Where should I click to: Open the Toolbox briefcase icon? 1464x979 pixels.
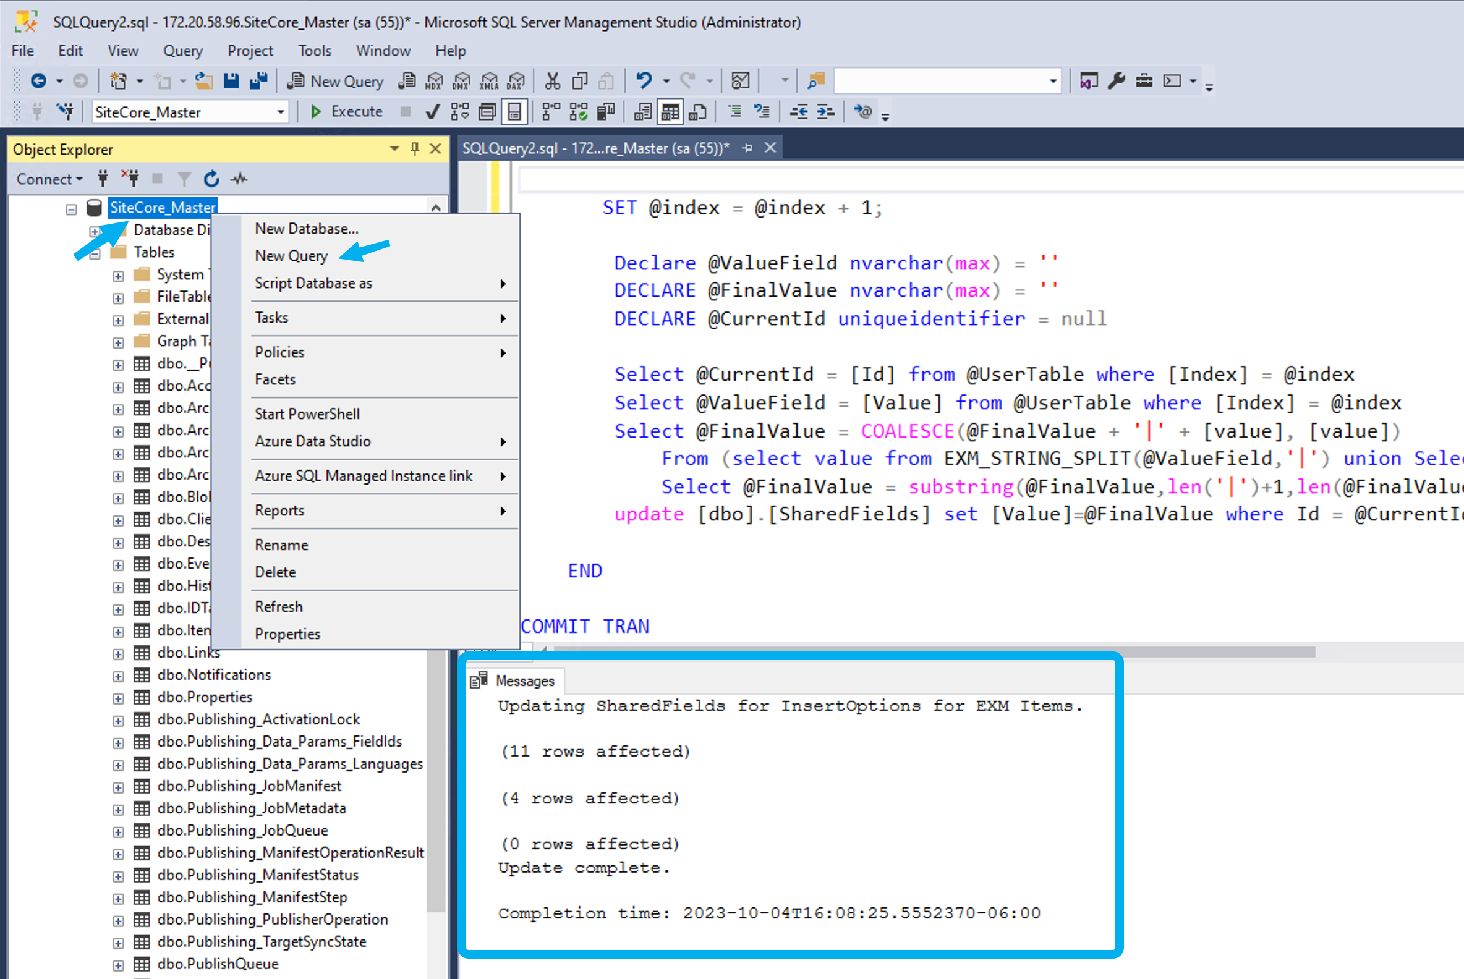coord(1144,80)
